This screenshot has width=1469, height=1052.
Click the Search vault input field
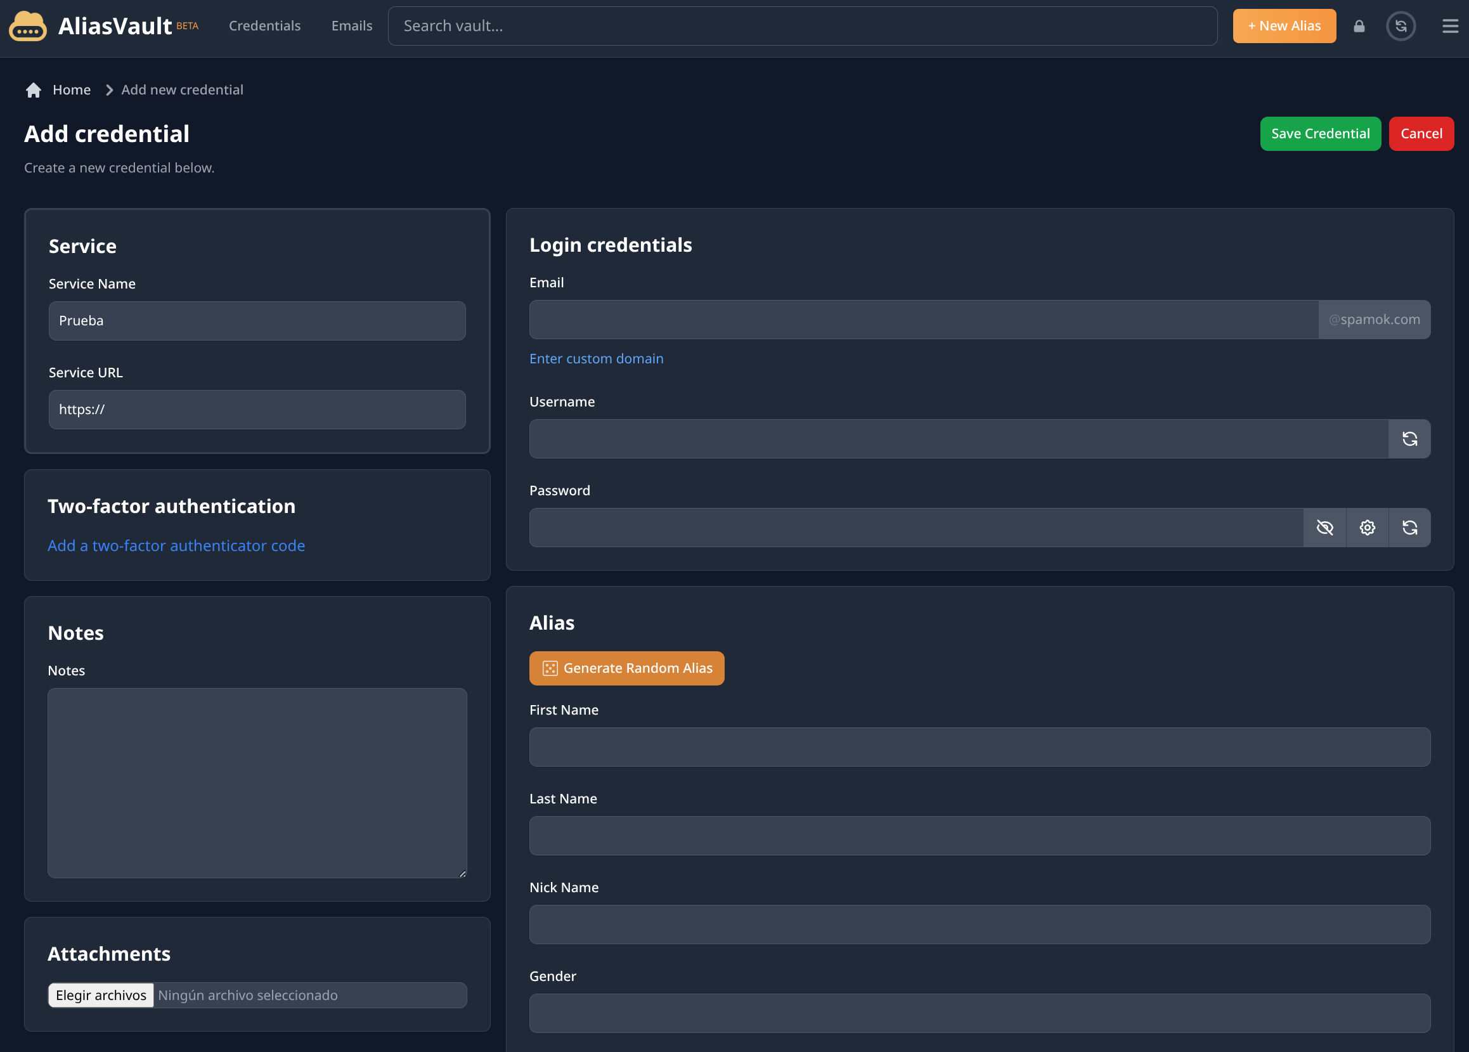[802, 26]
